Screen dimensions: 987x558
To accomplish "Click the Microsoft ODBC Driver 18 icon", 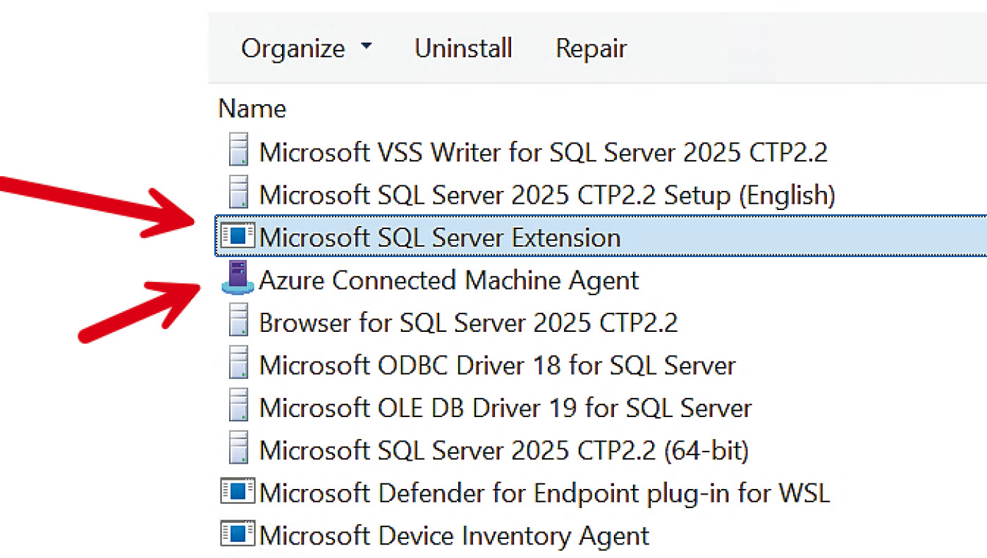I will (x=239, y=364).
